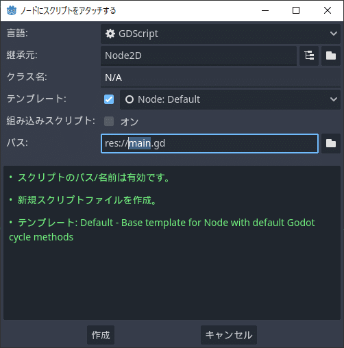Screen dimensions: 344x348
Task: Click the Godot logo in title bar
Action: (x=12, y=10)
